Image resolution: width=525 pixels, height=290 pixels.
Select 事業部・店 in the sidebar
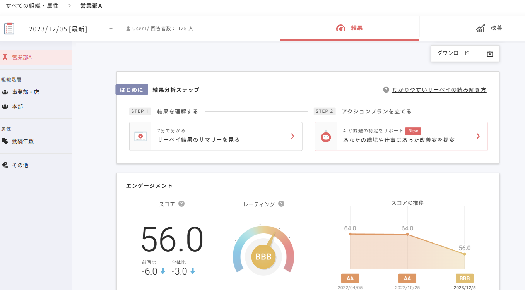point(25,92)
